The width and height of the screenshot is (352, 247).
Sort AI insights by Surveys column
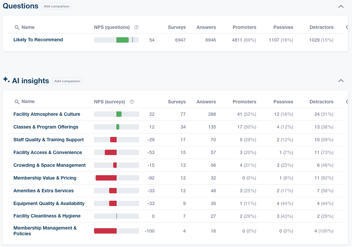[177, 102]
